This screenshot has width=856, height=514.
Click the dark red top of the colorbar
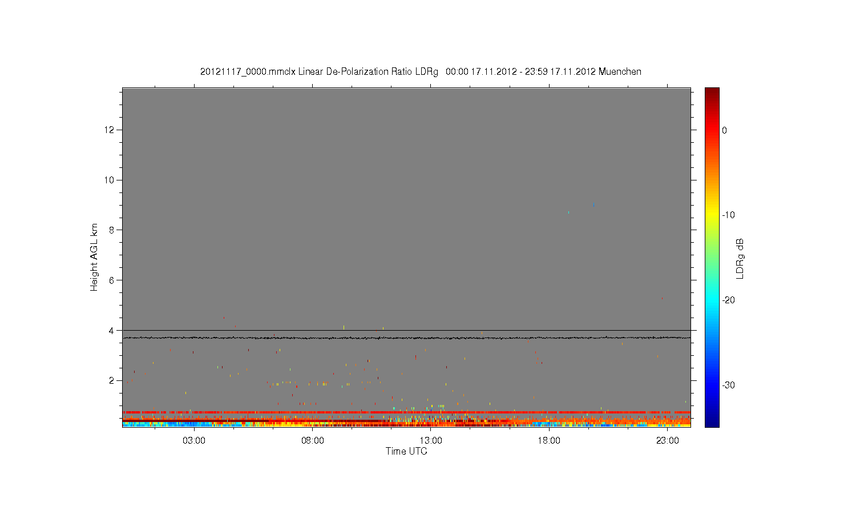712,93
